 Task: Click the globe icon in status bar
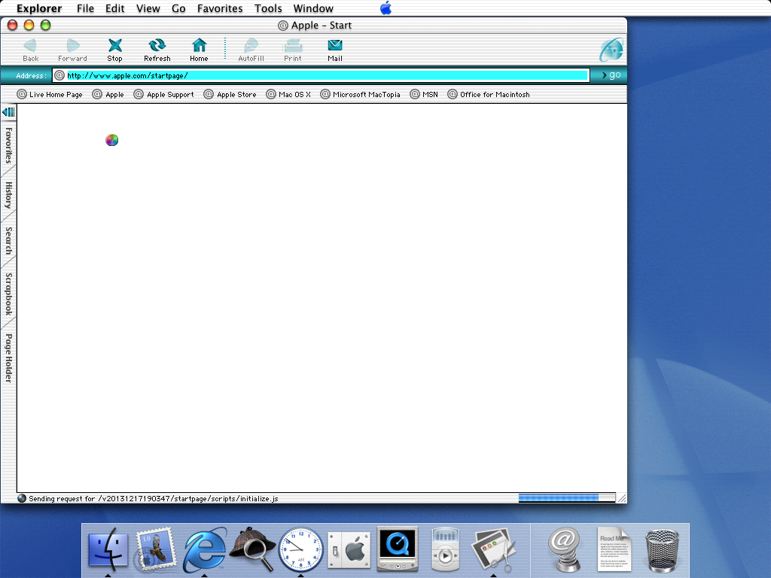click(x=22, y=498)
